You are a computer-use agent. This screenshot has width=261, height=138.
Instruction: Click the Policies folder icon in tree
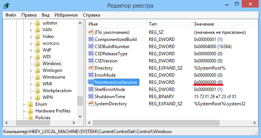click(x=30, y=118)
